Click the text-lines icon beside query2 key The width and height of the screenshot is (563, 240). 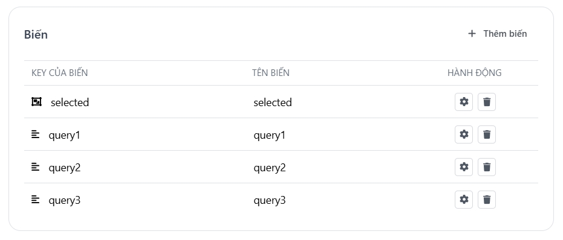(35, 167)
